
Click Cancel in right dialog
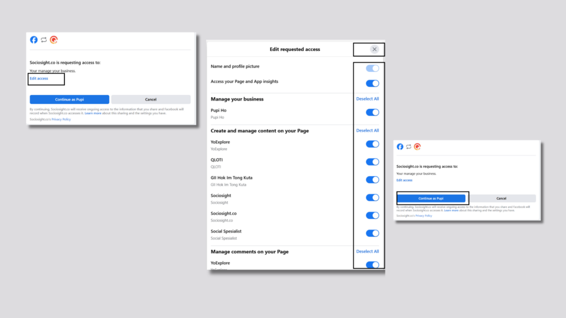tap(501, 198)
